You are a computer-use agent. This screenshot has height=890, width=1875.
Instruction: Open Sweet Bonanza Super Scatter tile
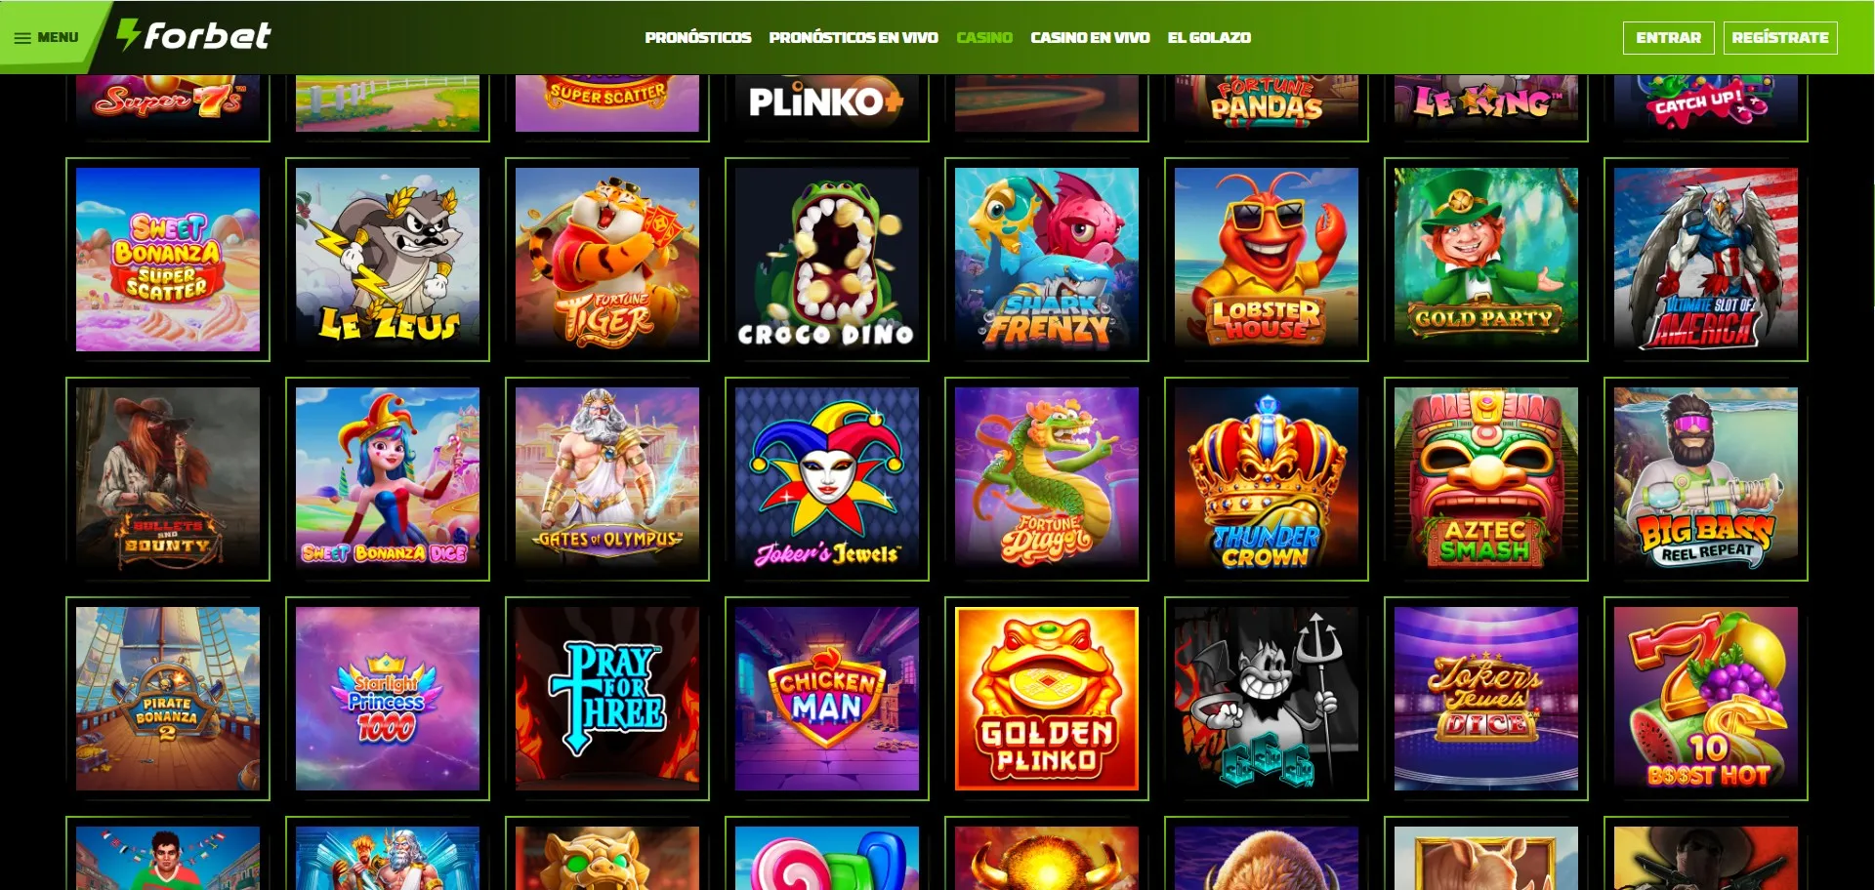pyautogui.click(x=168, y=260)
